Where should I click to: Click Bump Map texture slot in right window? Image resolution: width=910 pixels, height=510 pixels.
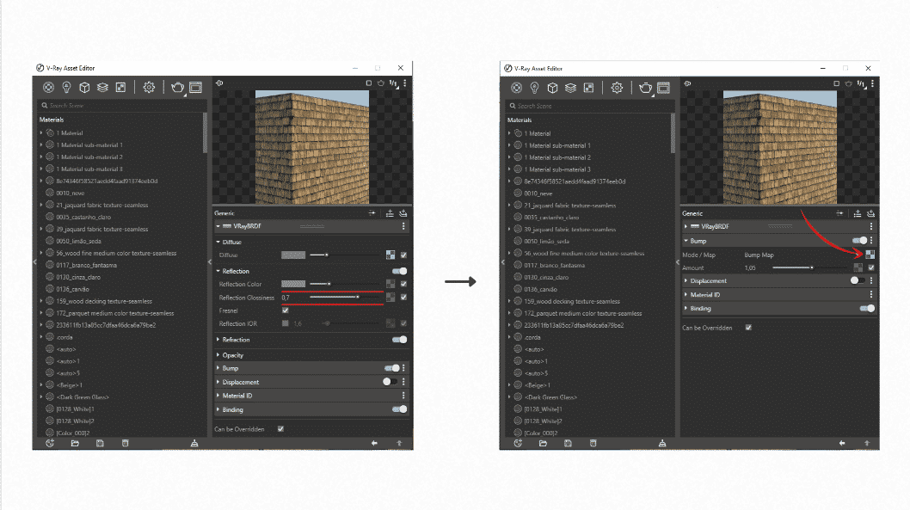[870, 254]
